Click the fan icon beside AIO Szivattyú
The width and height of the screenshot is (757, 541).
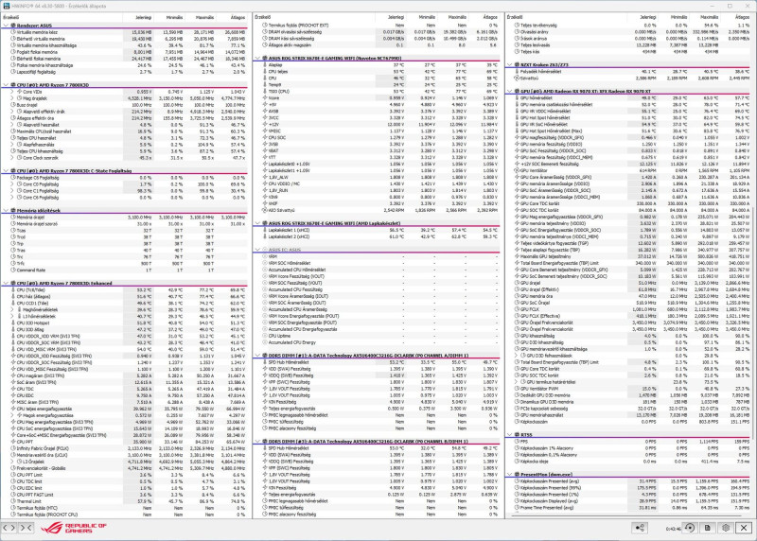[265, 210]
